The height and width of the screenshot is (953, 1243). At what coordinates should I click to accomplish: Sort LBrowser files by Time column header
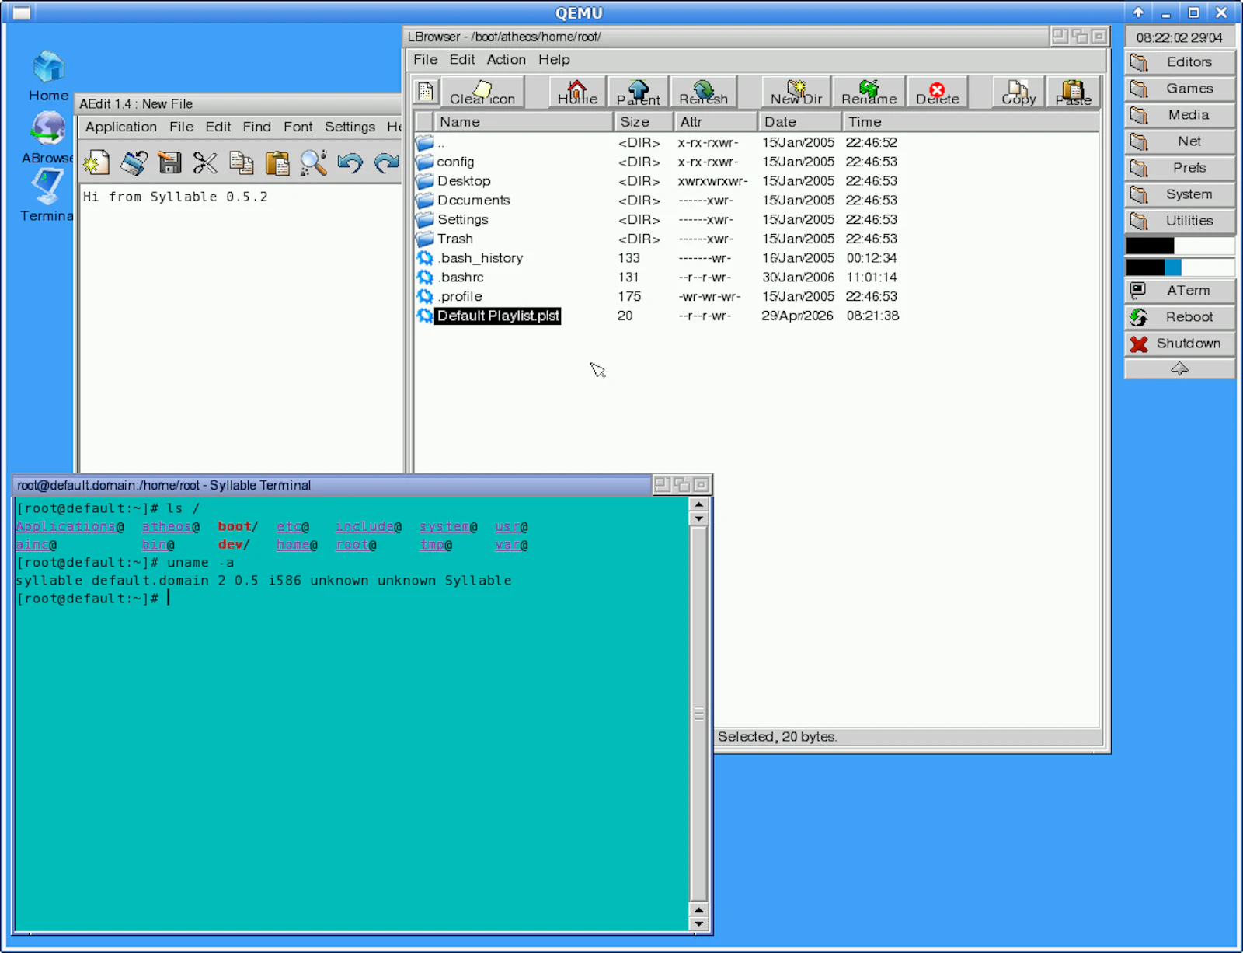[971, 122]
